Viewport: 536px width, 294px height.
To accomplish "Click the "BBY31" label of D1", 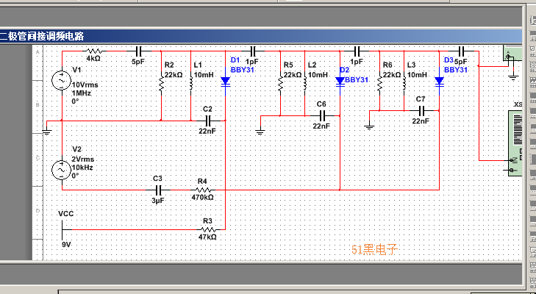I will pyautogui.click(x=242, y=70).
